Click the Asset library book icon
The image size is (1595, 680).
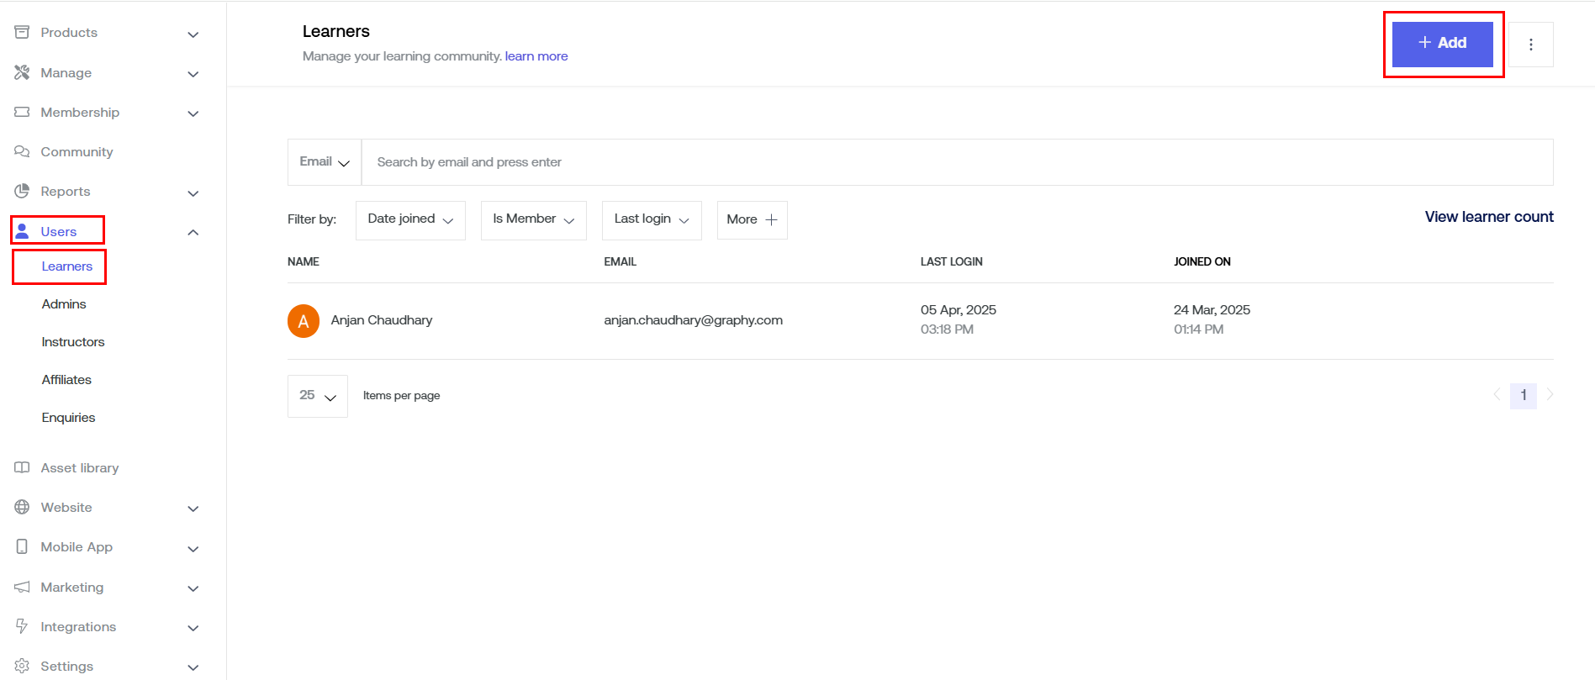22,468
